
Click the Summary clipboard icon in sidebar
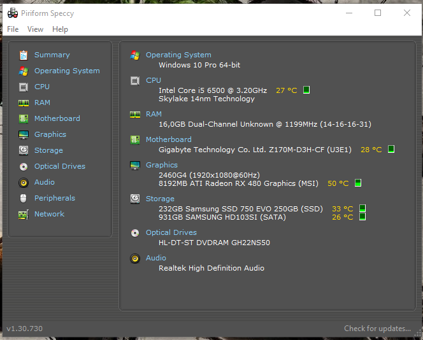click(x=24, y=55)
